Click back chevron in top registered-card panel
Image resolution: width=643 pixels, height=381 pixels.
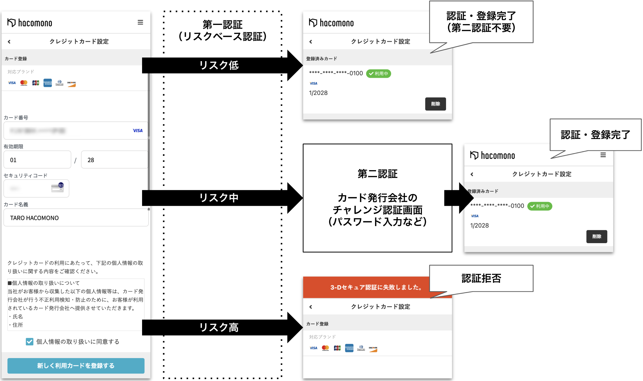tap(311, 42)
